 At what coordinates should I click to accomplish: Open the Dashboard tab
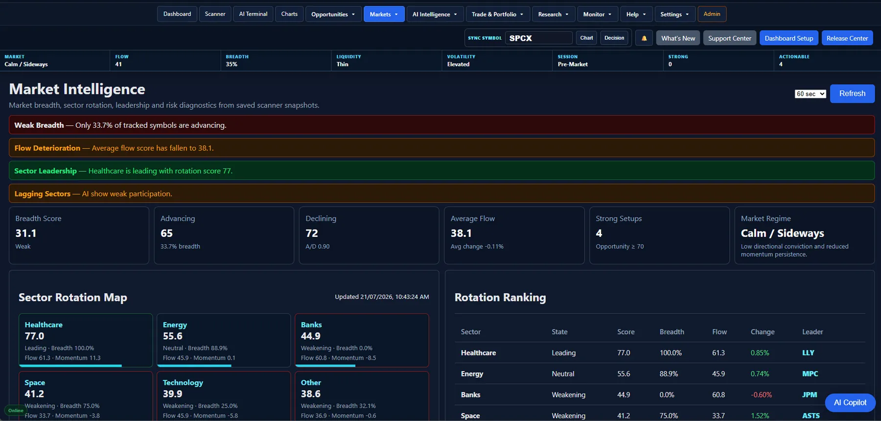pos(177,14)
